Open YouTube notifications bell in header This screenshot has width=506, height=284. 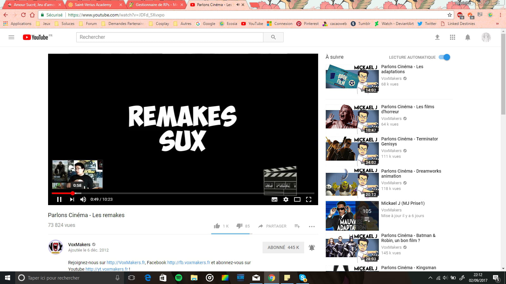pos(468,37)
